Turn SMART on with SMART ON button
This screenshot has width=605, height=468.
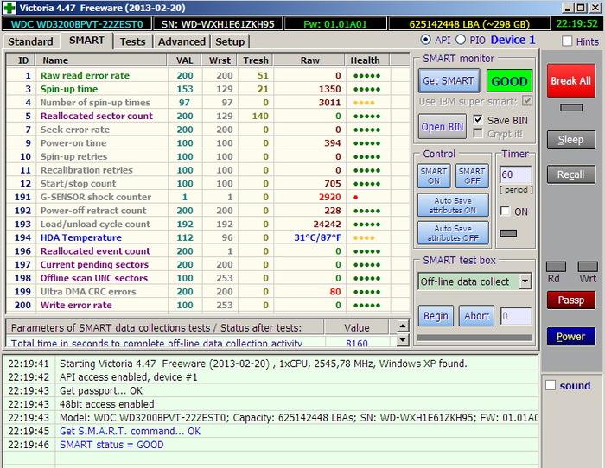coord(434,175)
